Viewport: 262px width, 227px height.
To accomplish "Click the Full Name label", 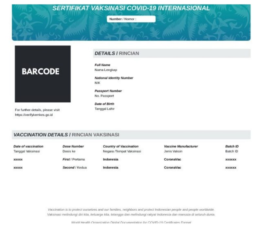I will pyautogui.click(x=103, y=65).
